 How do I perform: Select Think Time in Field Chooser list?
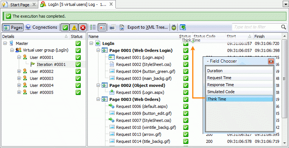pyautogui.click(x=240, y=99)
